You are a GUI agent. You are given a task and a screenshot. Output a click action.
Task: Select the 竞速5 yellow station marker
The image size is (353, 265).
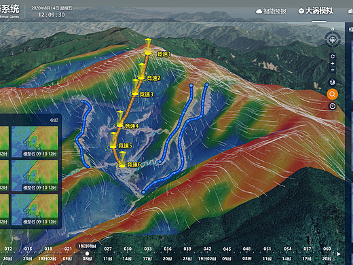point(113,147)
